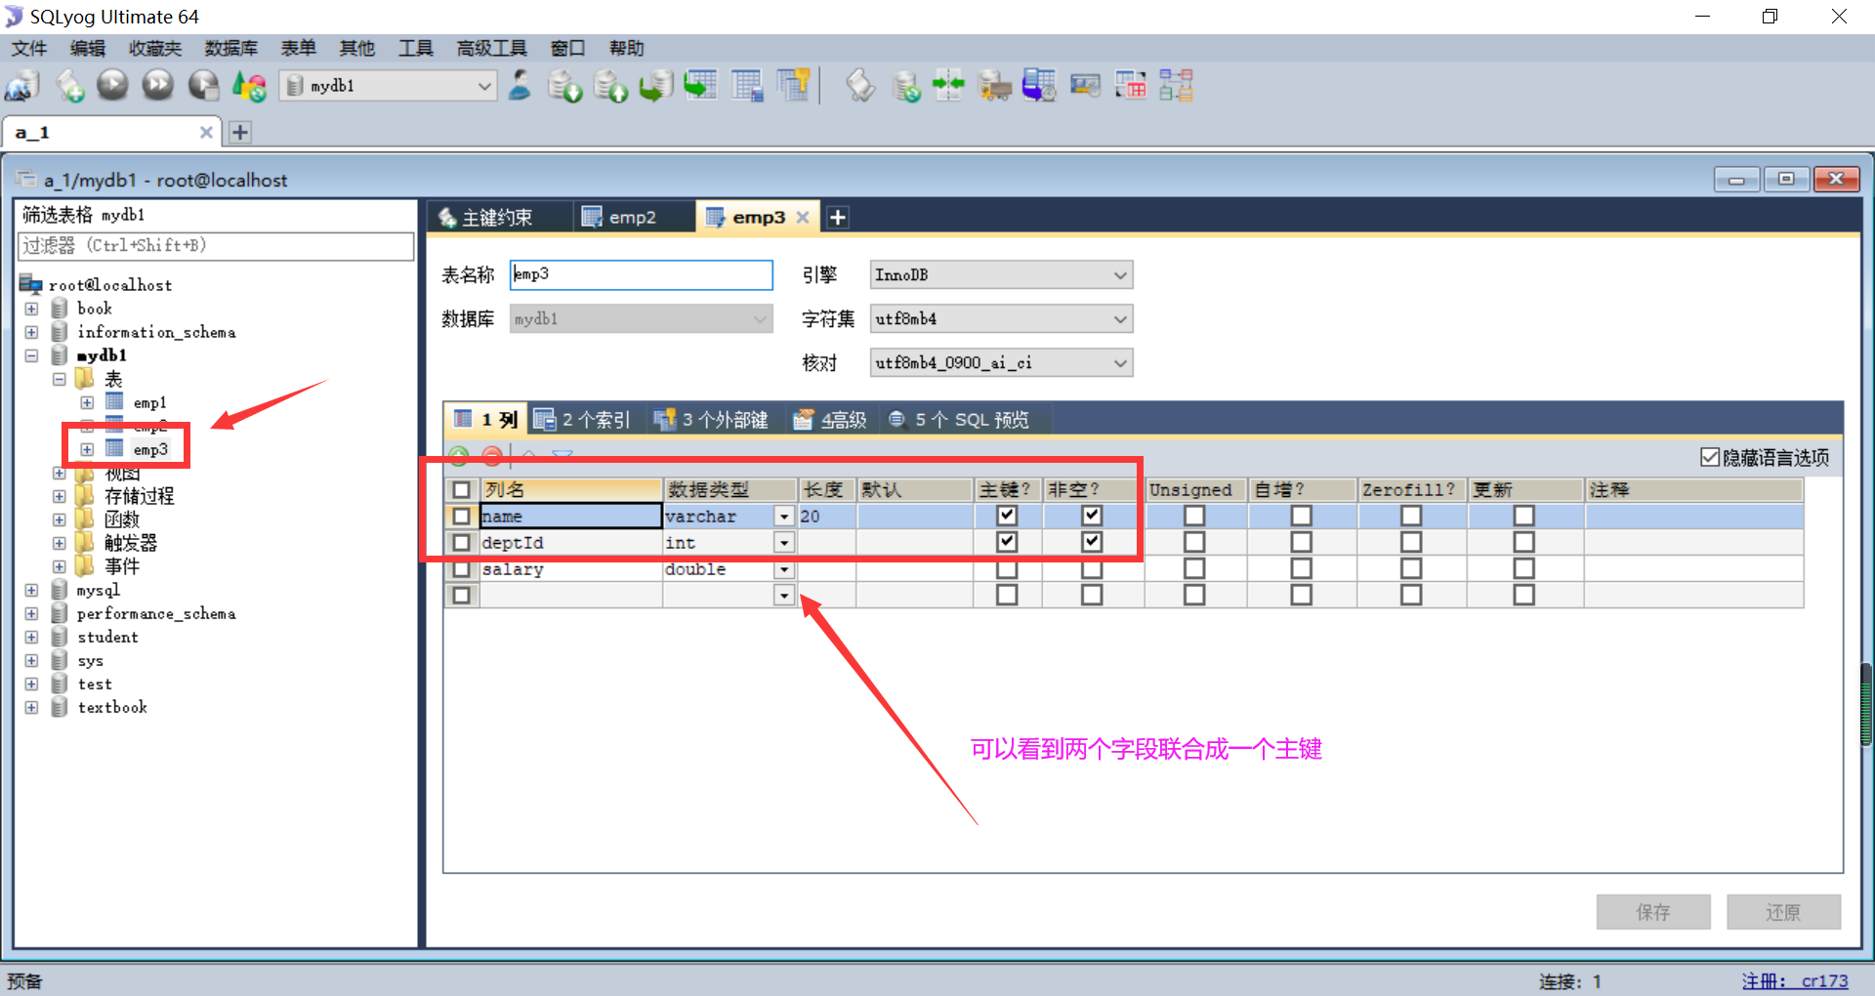Click the 还原 button
The image size is (1875, 996).
1783,912
